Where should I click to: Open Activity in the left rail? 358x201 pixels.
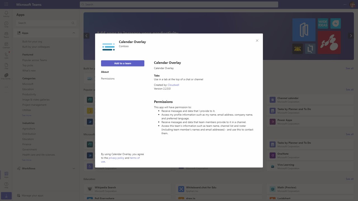pos(6,14)
